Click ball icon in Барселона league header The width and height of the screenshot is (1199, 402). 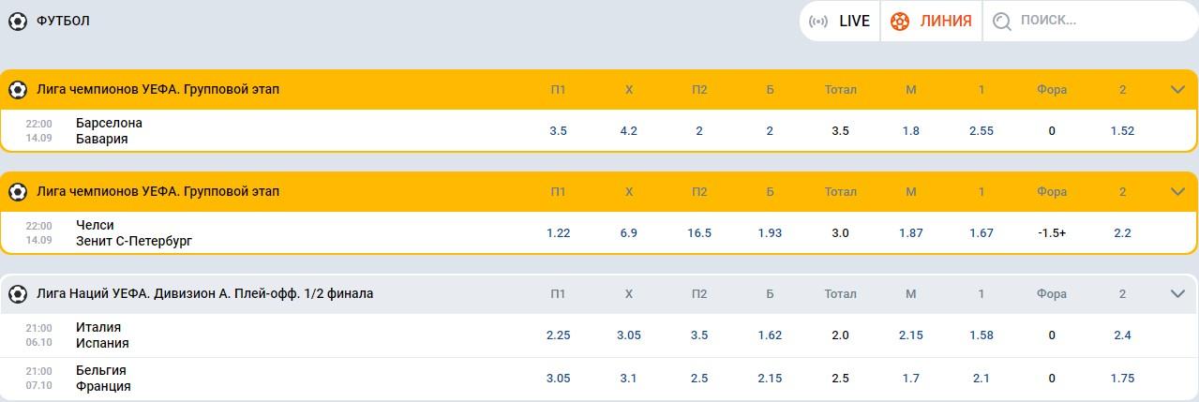tap(17, 90)
